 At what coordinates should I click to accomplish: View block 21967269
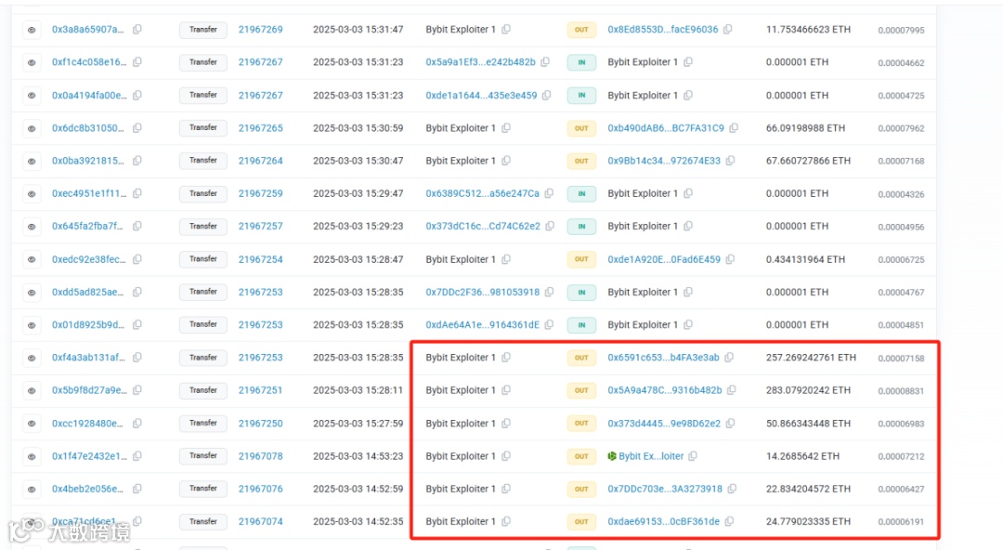(260, 30)
